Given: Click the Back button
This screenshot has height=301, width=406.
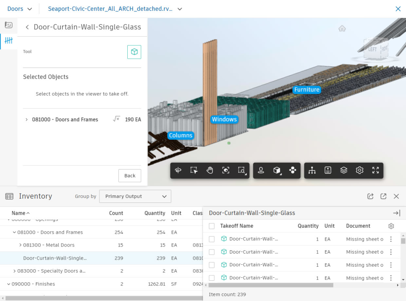Looking at the screenshot, I should (129, 175).
